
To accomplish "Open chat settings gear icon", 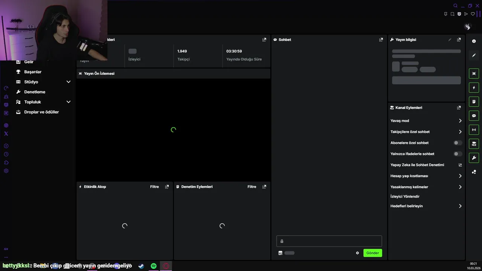I will (x=357, y=253).
